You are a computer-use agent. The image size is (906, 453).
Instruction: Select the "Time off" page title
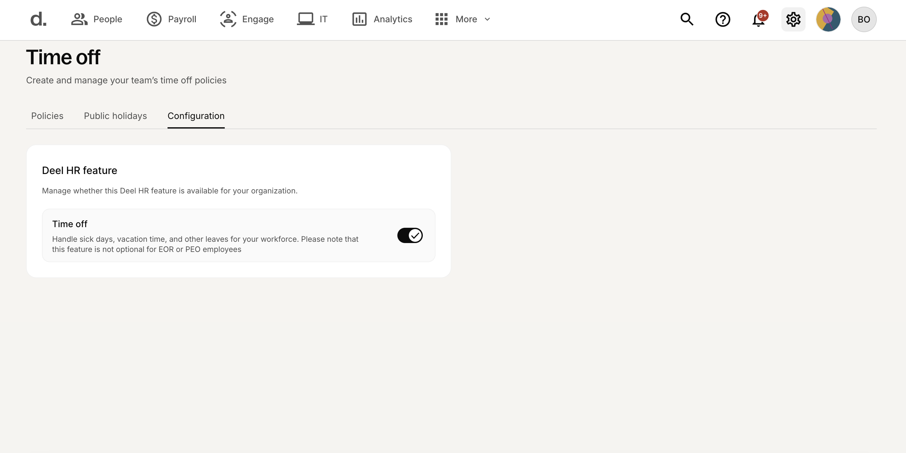coord(63,57)
